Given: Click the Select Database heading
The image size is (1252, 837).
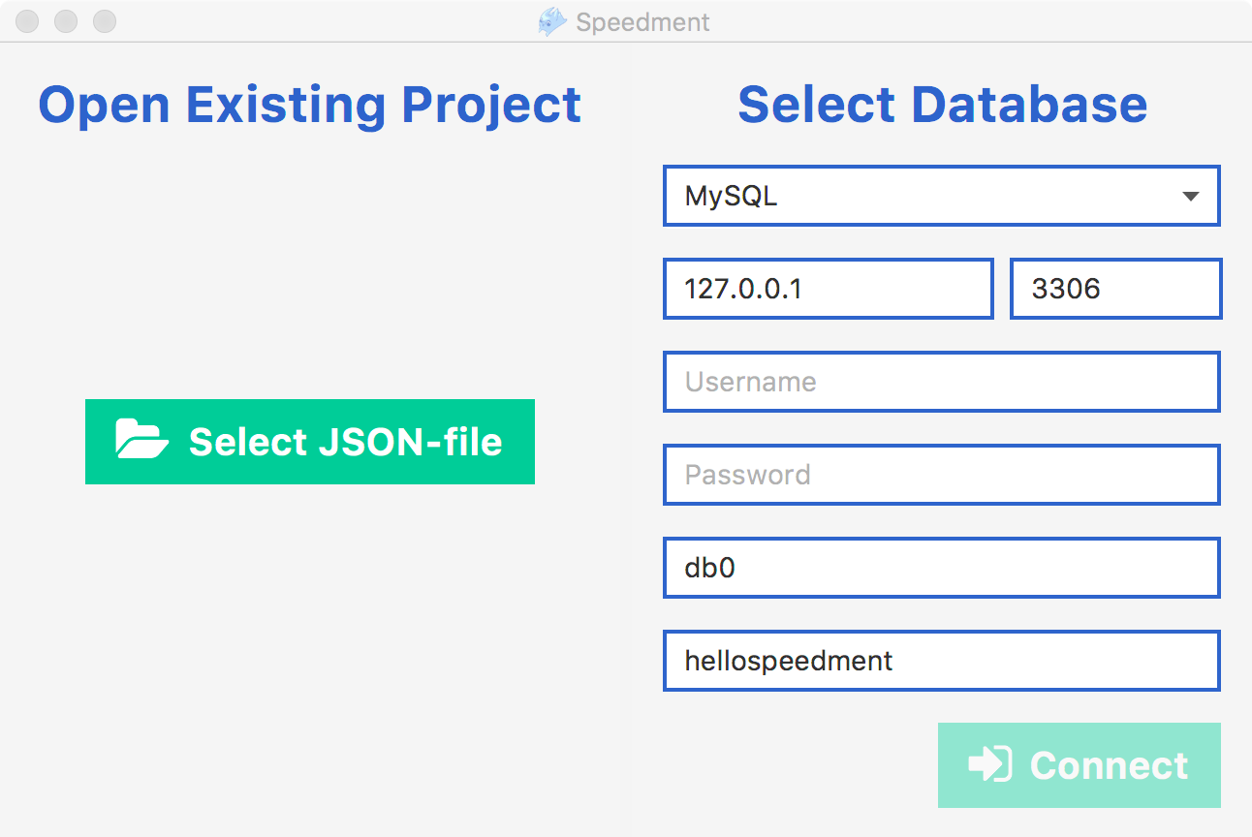Looking at the screenshot, I should tap(943, 105).
